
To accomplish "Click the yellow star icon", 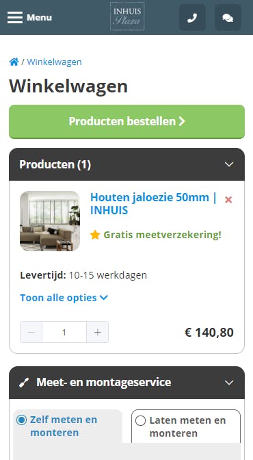I will click(x=95, y=235).
